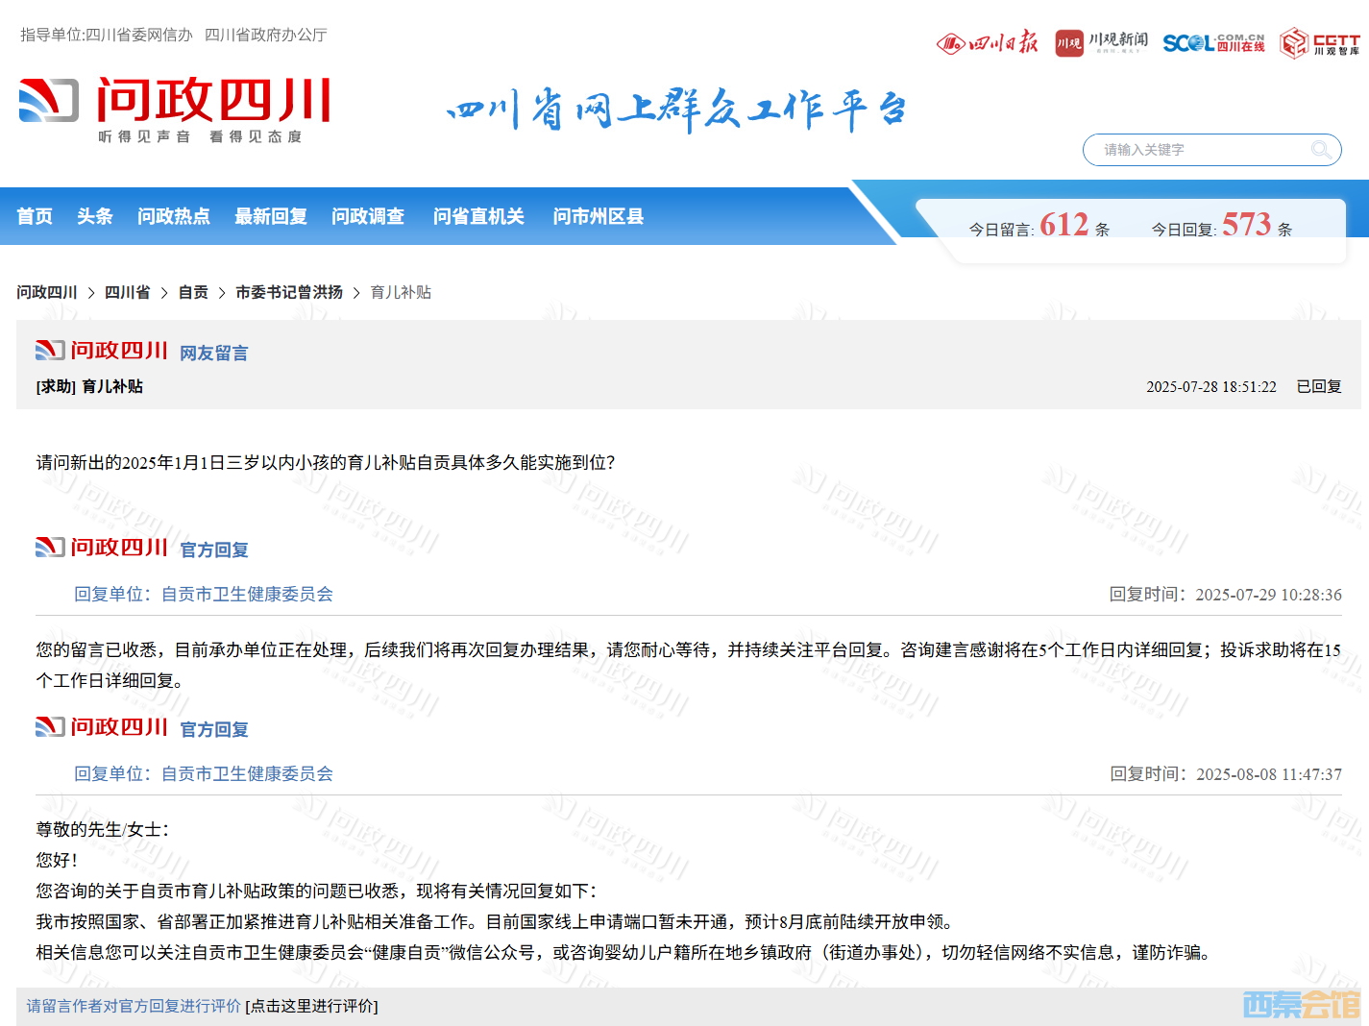Click the search magnifier icon
Viewport: 1369px width, 1026px height.
tap(1321, 149)
